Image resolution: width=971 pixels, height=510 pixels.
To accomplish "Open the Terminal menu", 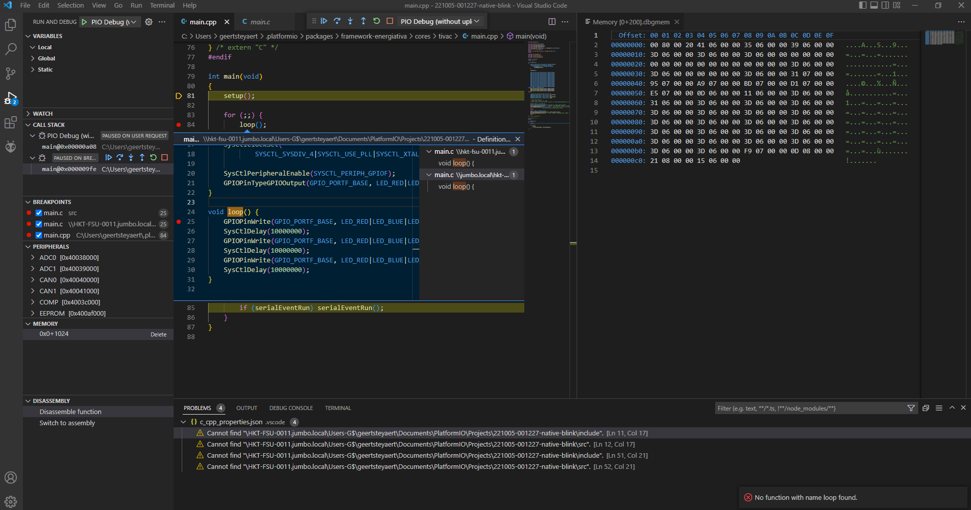I will (162, 5).
